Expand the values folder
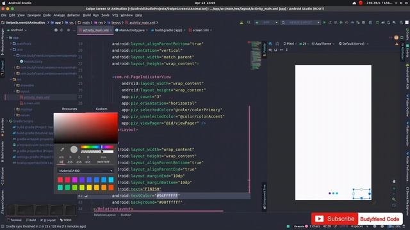Screen dimensions: 410x230 (15, 115)
